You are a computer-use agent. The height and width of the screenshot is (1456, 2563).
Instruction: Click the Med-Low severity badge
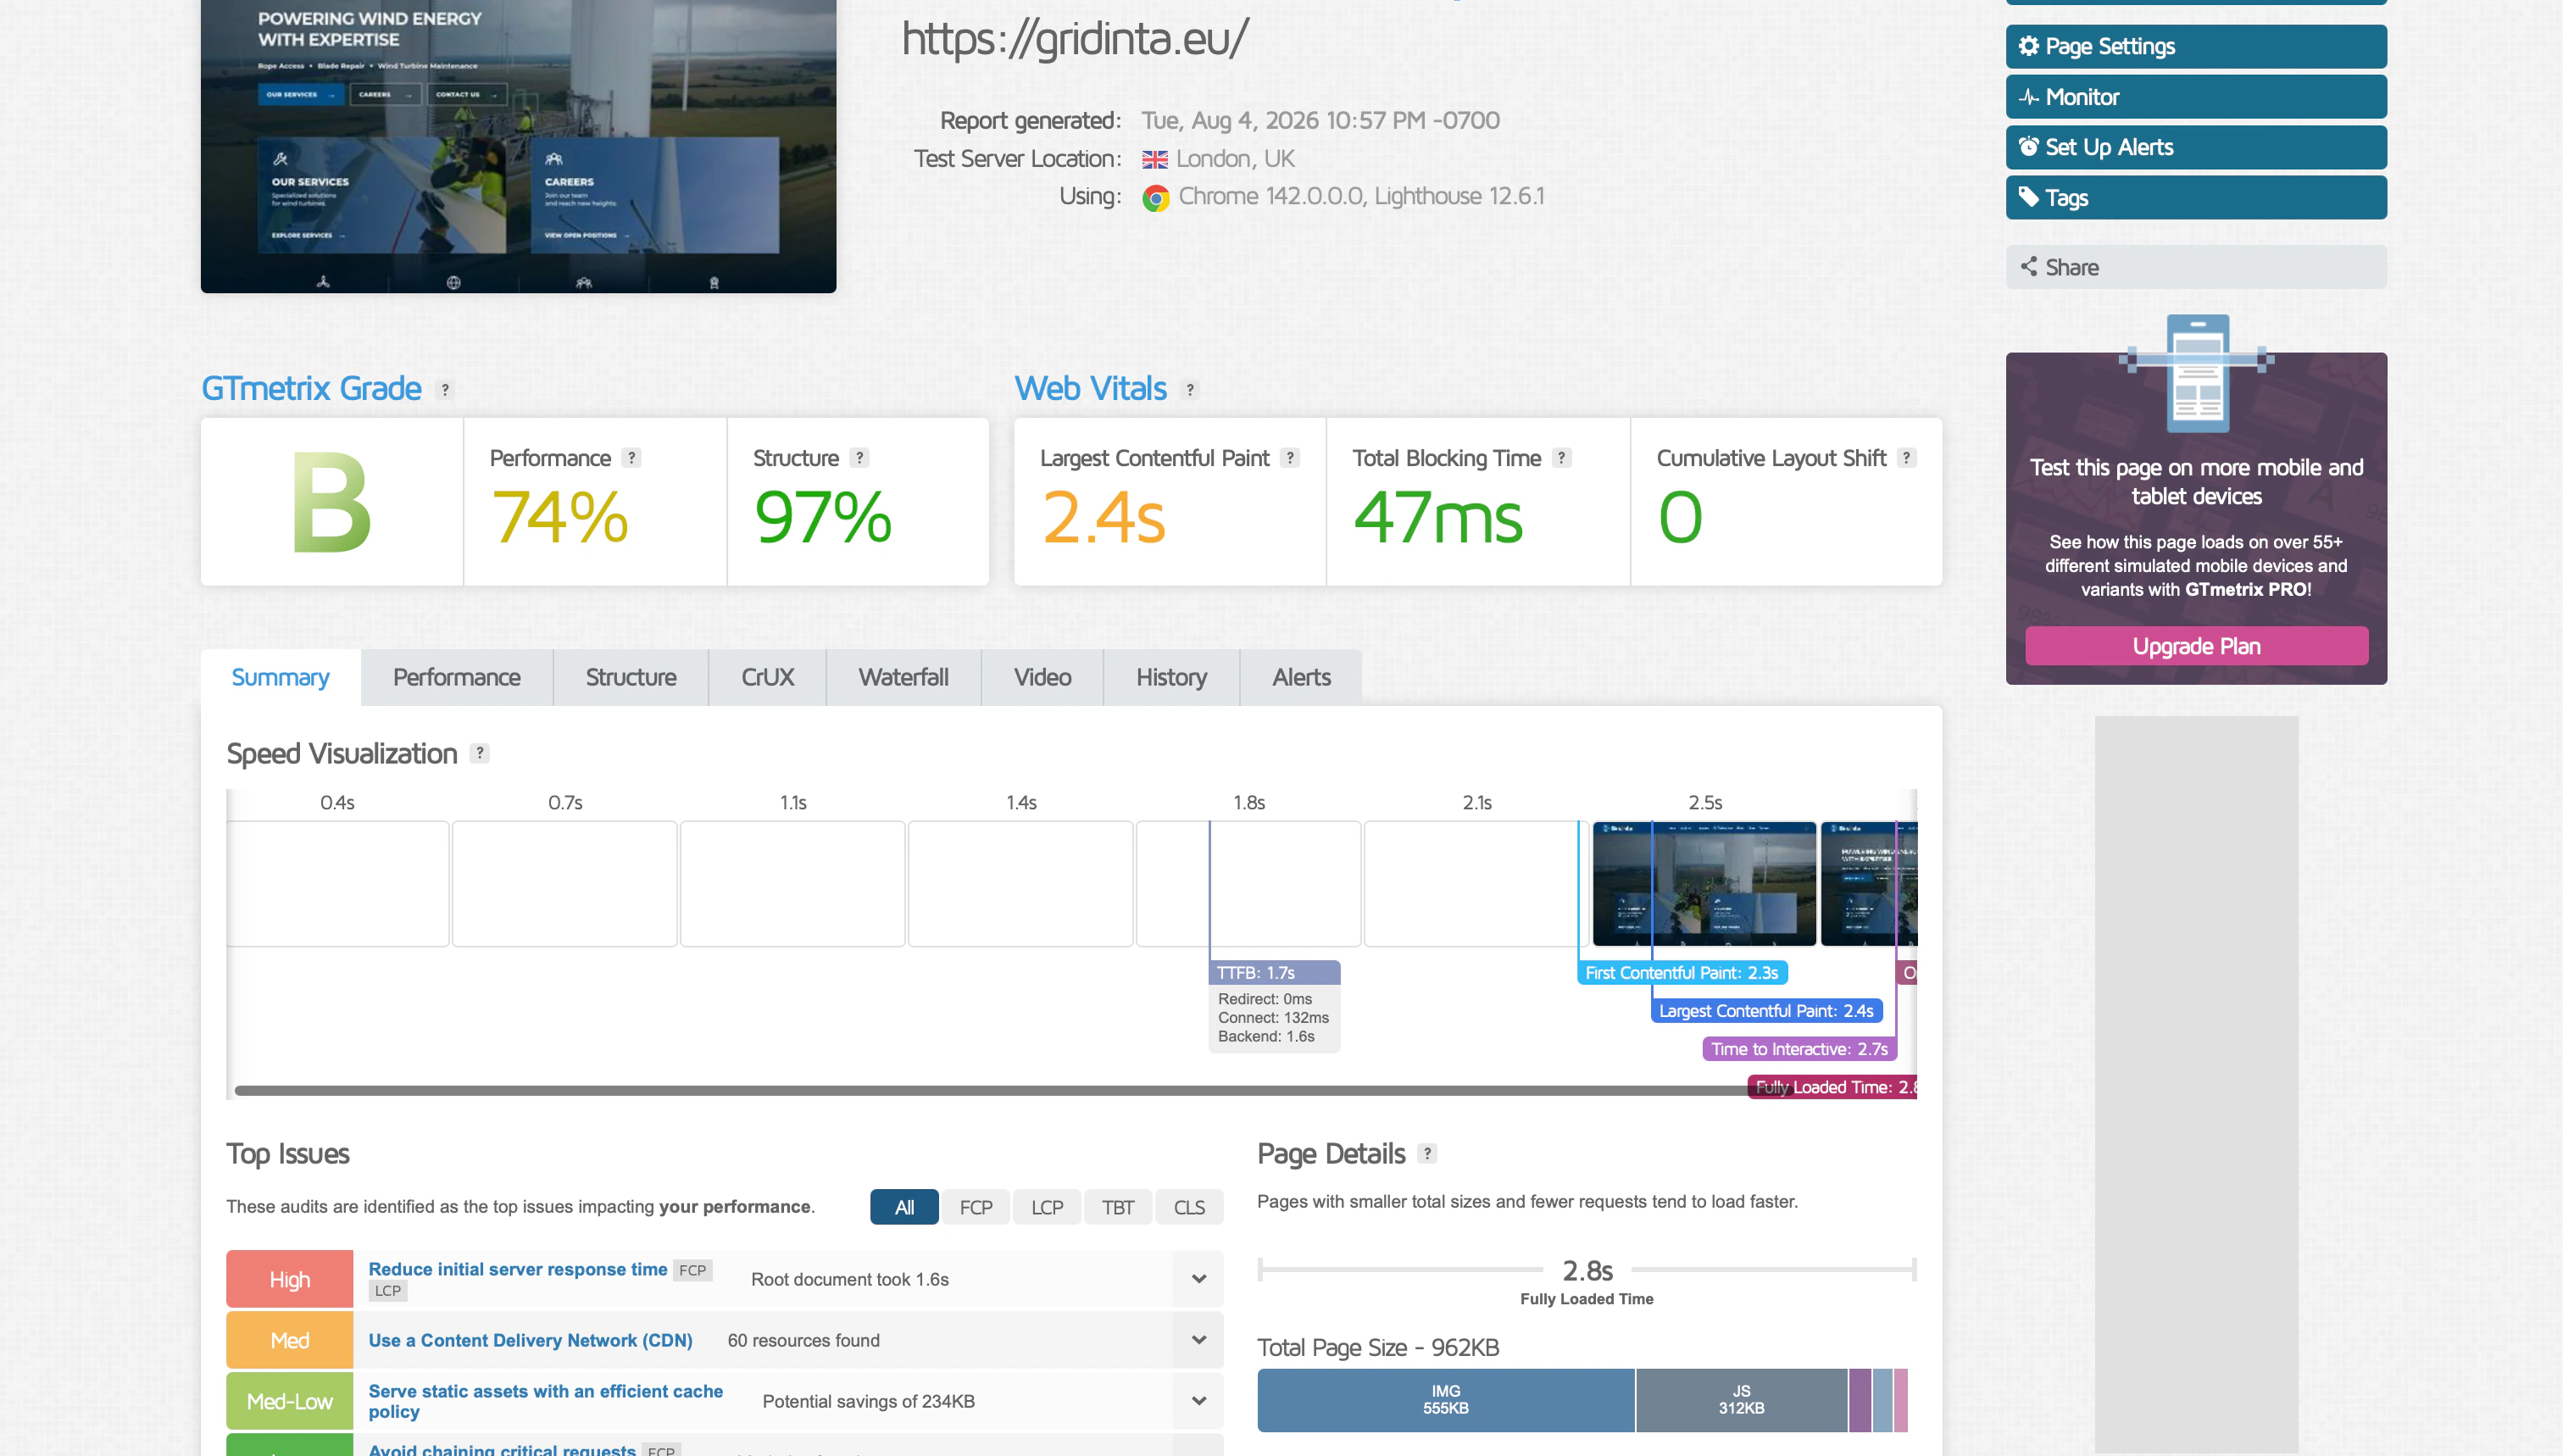(x=290, y=1401)
